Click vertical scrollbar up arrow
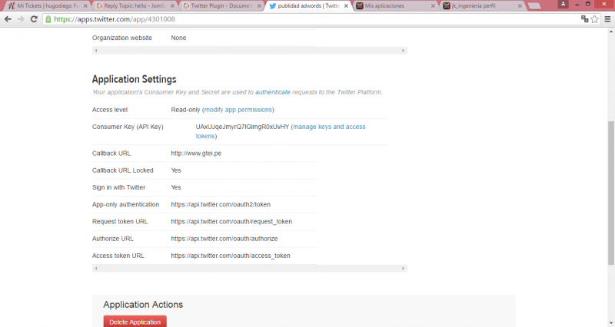The height and width of the screenshot is (327, 615). 610,32
